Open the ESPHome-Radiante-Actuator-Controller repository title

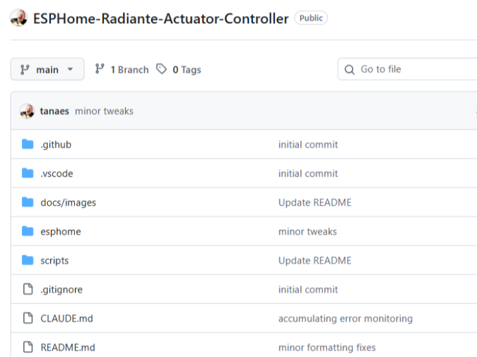[161, 19]
